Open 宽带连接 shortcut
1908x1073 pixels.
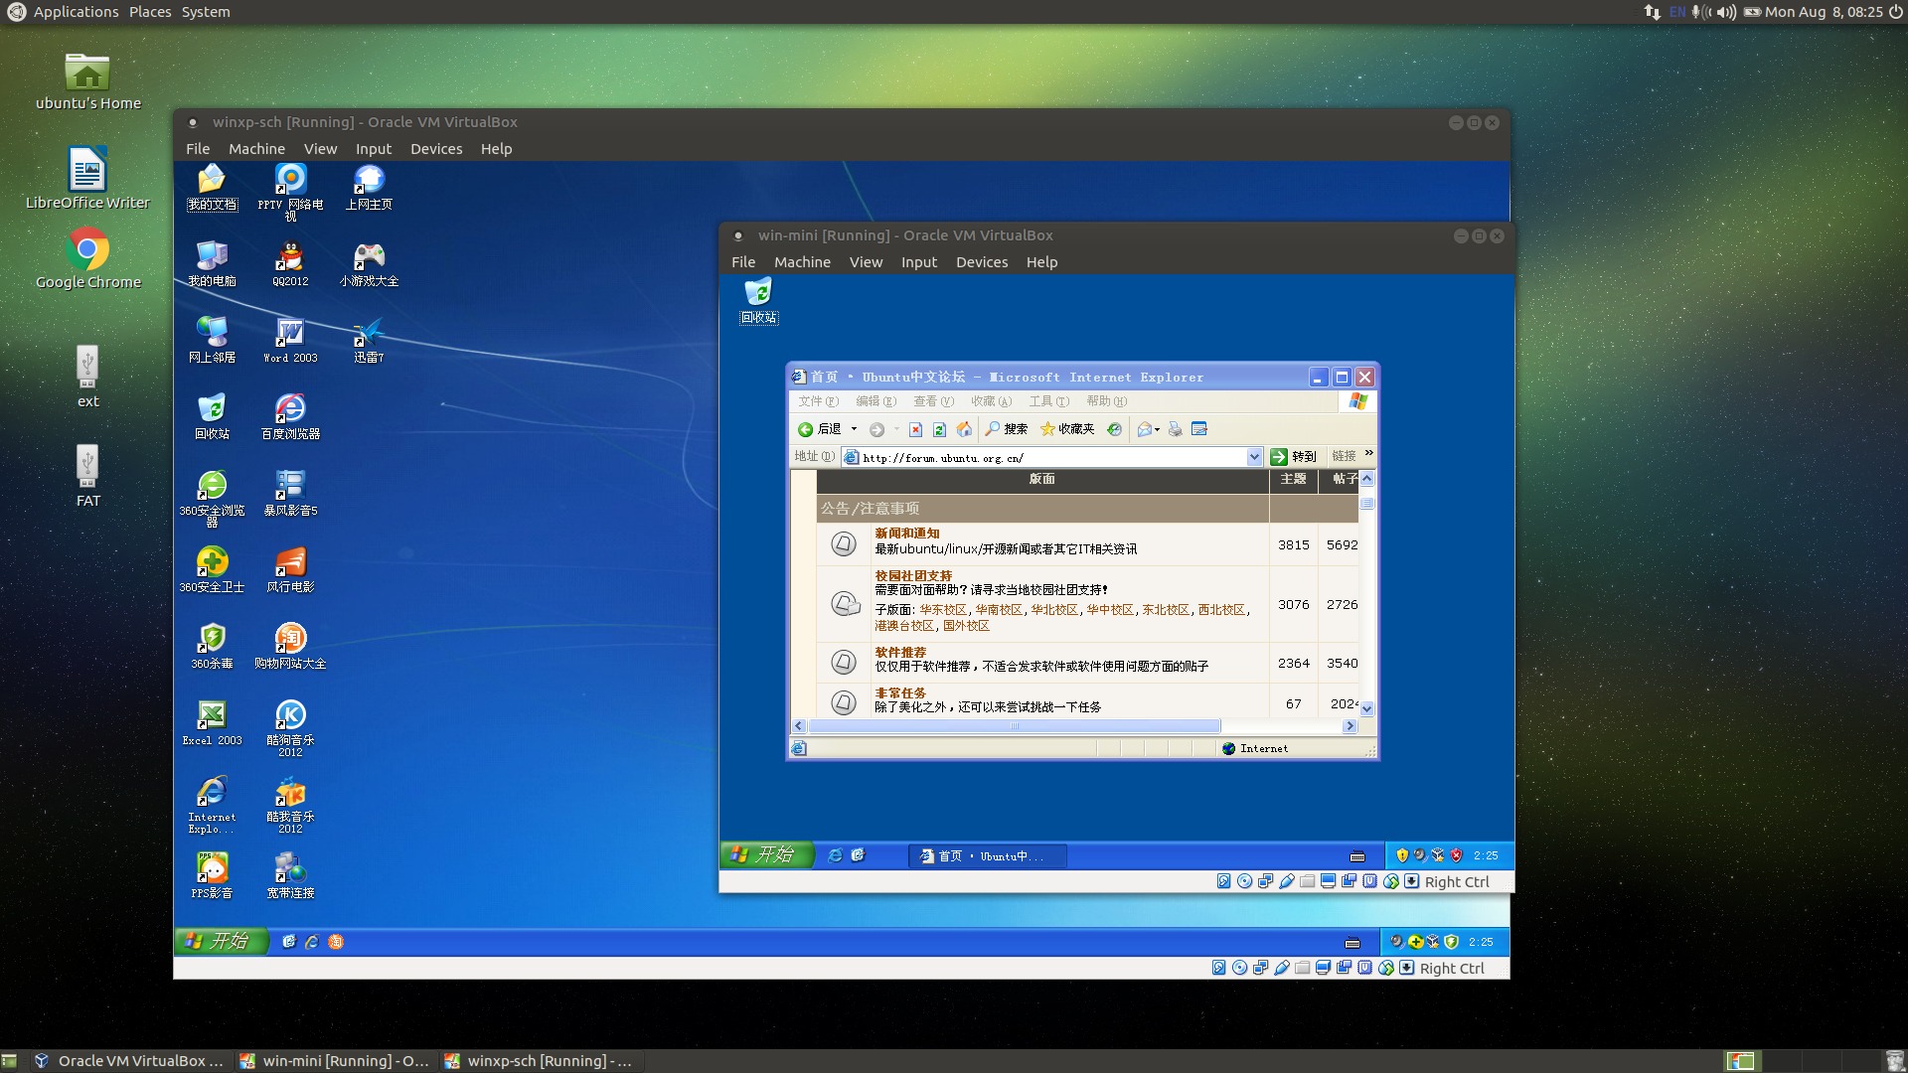coord(290,875)
